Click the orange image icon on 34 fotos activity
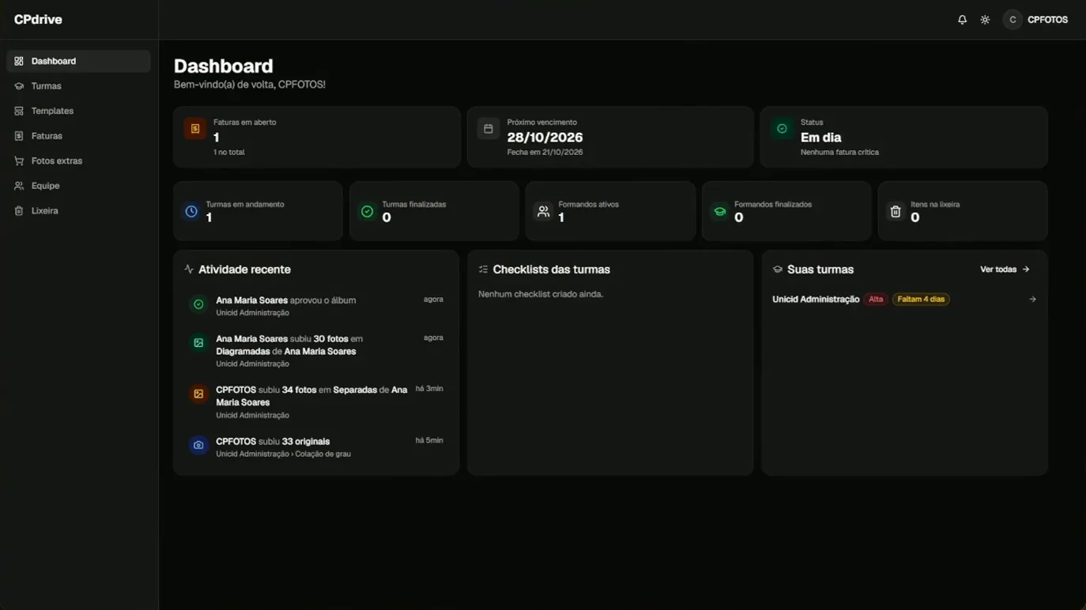The width and height of the screenshot is (1086, 610). pos(198,393)
